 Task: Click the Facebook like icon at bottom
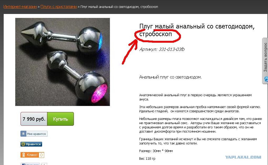(x=24, y=164)
